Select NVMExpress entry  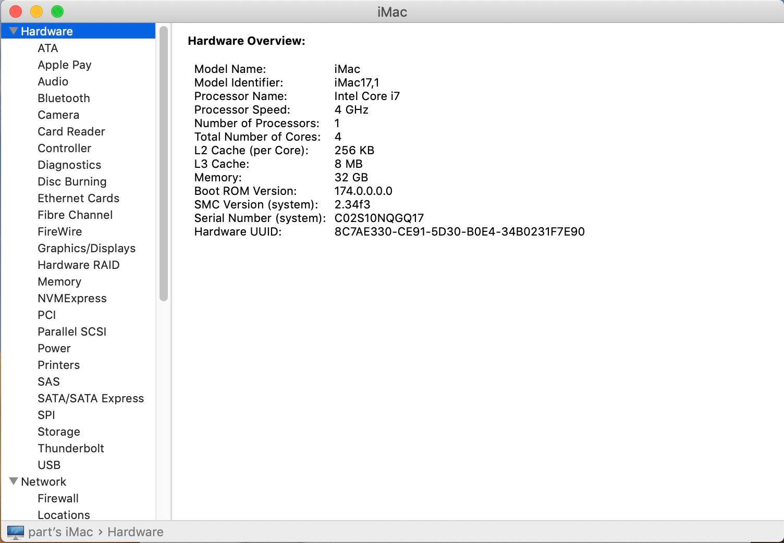[x=72, y=298]
